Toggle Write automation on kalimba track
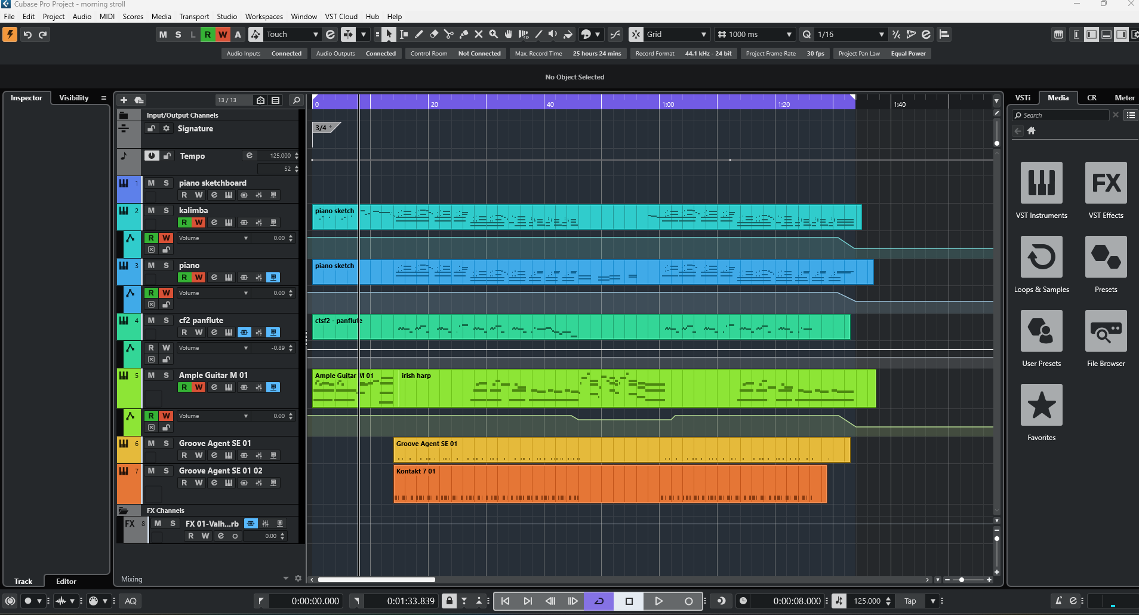Image resolution: width=1139 pixels, height=615 pixels. [x=199, y=222]
